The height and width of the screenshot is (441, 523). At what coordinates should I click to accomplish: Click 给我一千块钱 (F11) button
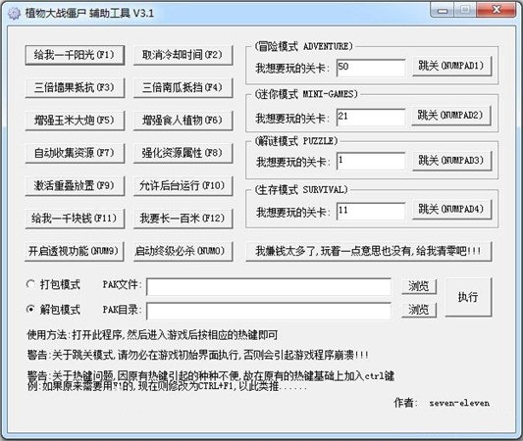coord(75,219)
